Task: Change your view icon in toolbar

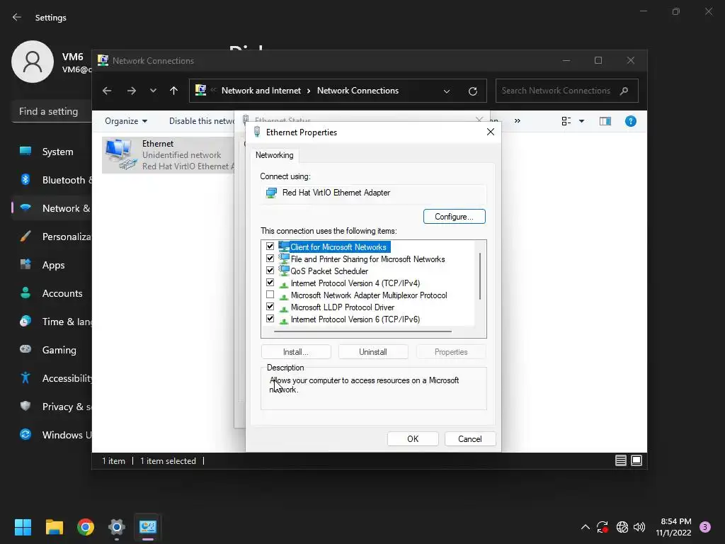Action: [566, 121]
